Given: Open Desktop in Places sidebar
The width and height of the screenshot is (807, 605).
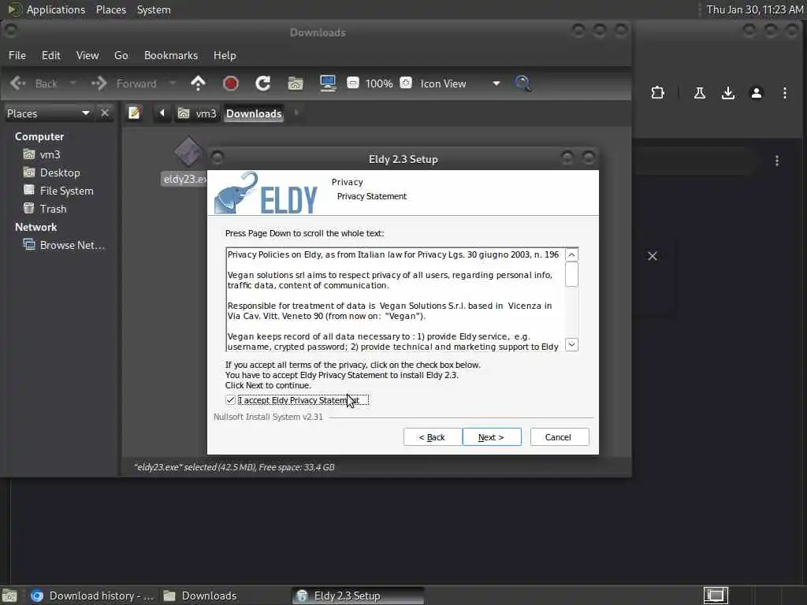Looking at the screenshot, I should (51, 173).
